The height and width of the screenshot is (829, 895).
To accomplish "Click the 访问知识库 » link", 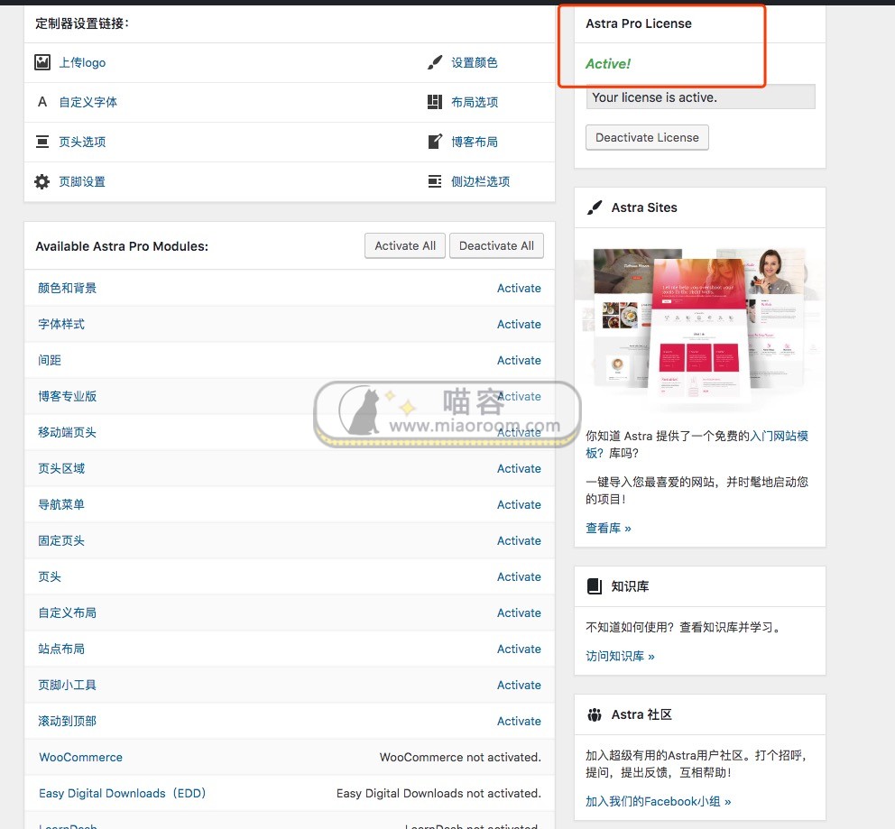I will (621, 656).
